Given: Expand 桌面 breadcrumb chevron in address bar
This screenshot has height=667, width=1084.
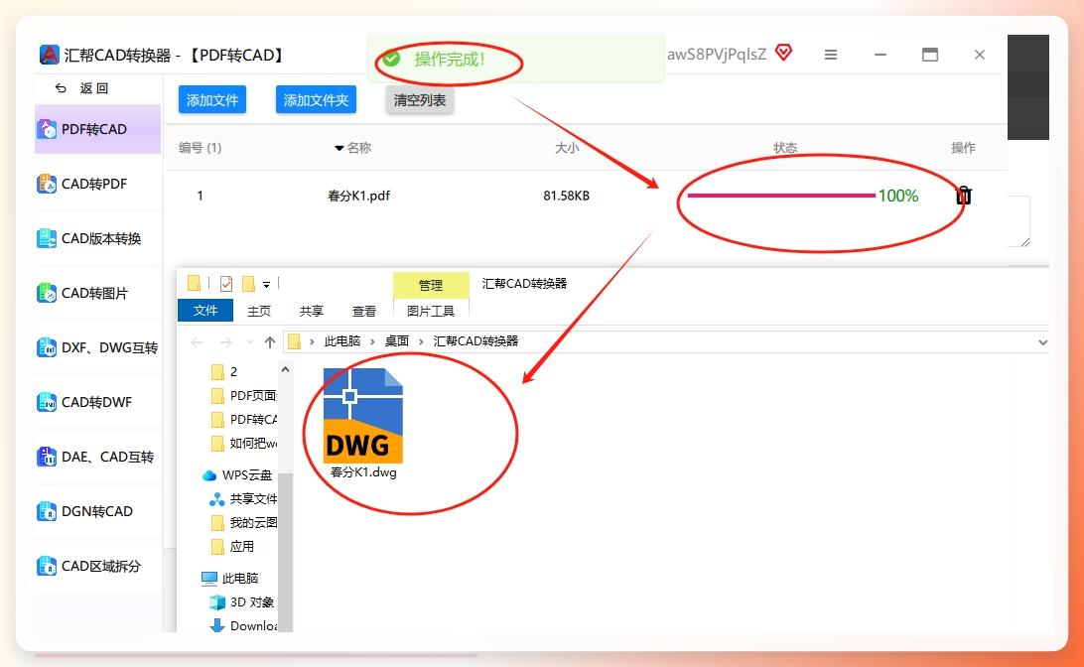Looking at the screenshot, I should click(x=421, y=341).
